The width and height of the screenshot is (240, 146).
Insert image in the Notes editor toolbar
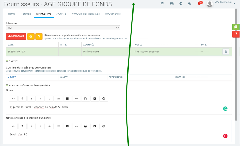click(67, 99)
